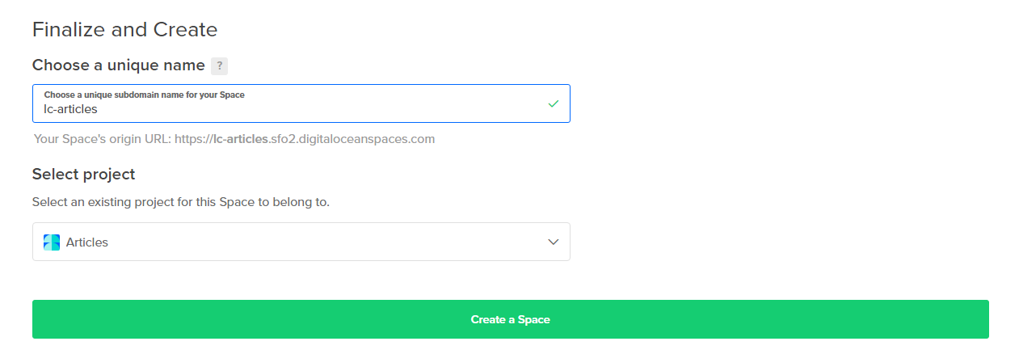Expand the project chevron arrow

554,242
